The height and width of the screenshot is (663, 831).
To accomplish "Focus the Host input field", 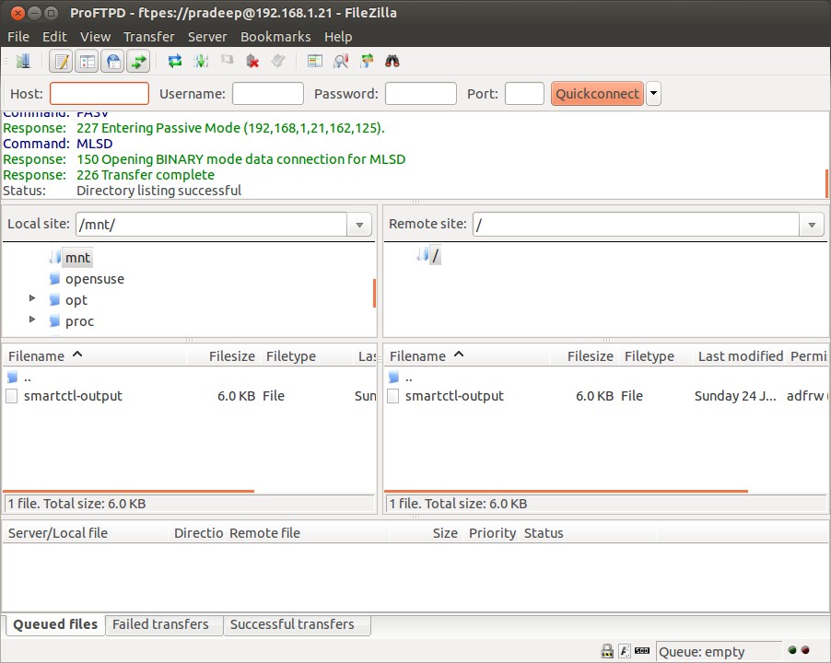I will pos(99,94).
